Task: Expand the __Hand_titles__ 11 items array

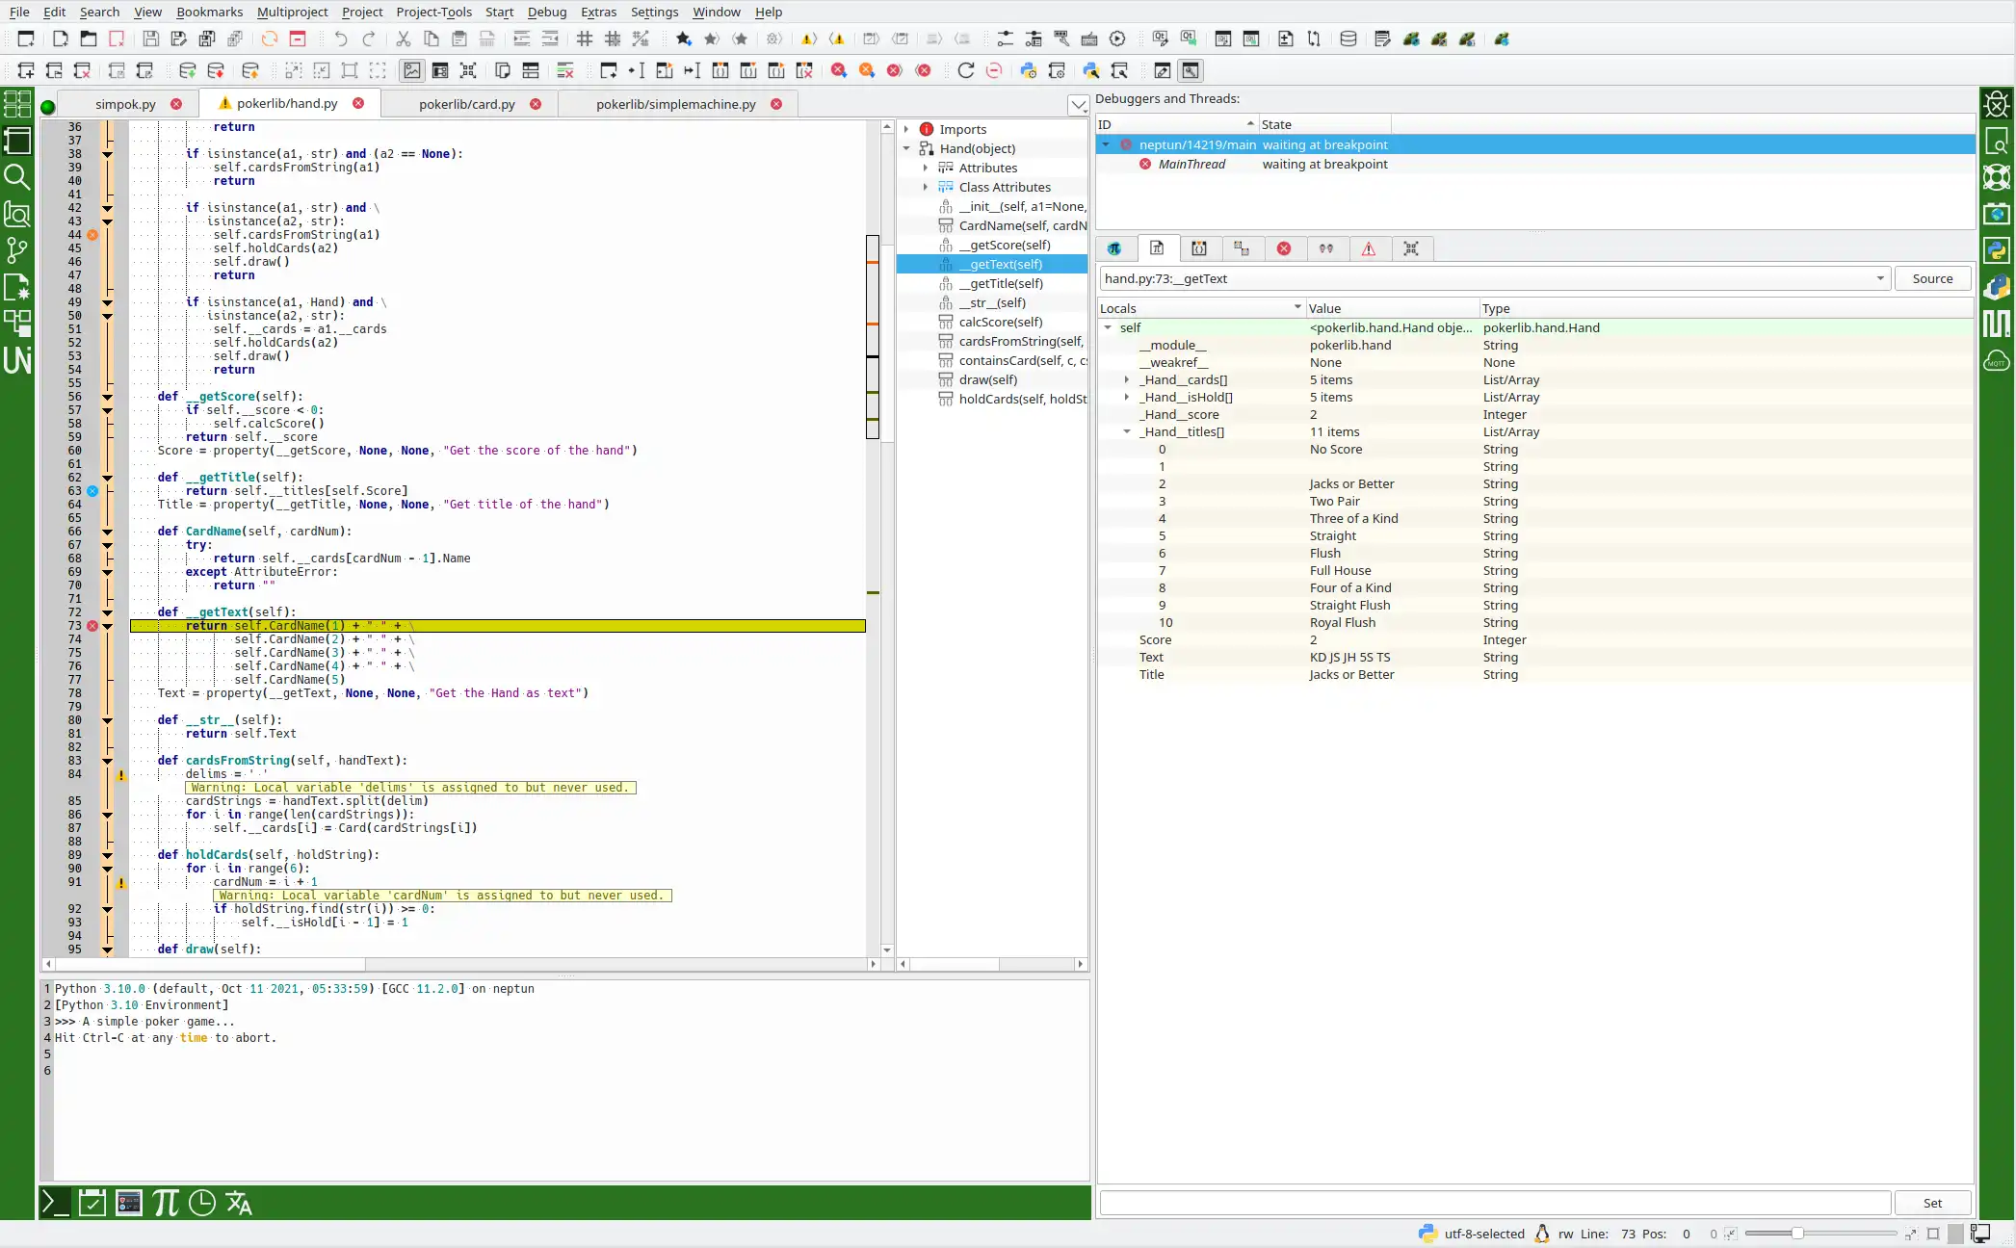Action: (1128, 431)
